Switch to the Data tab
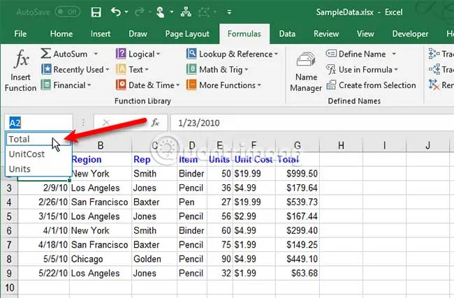 pos(287,34)
